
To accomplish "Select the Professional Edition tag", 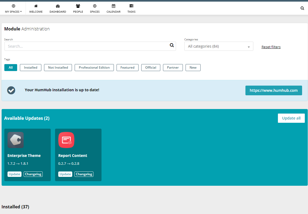I will pyautogui.click(x=94, y=68).
